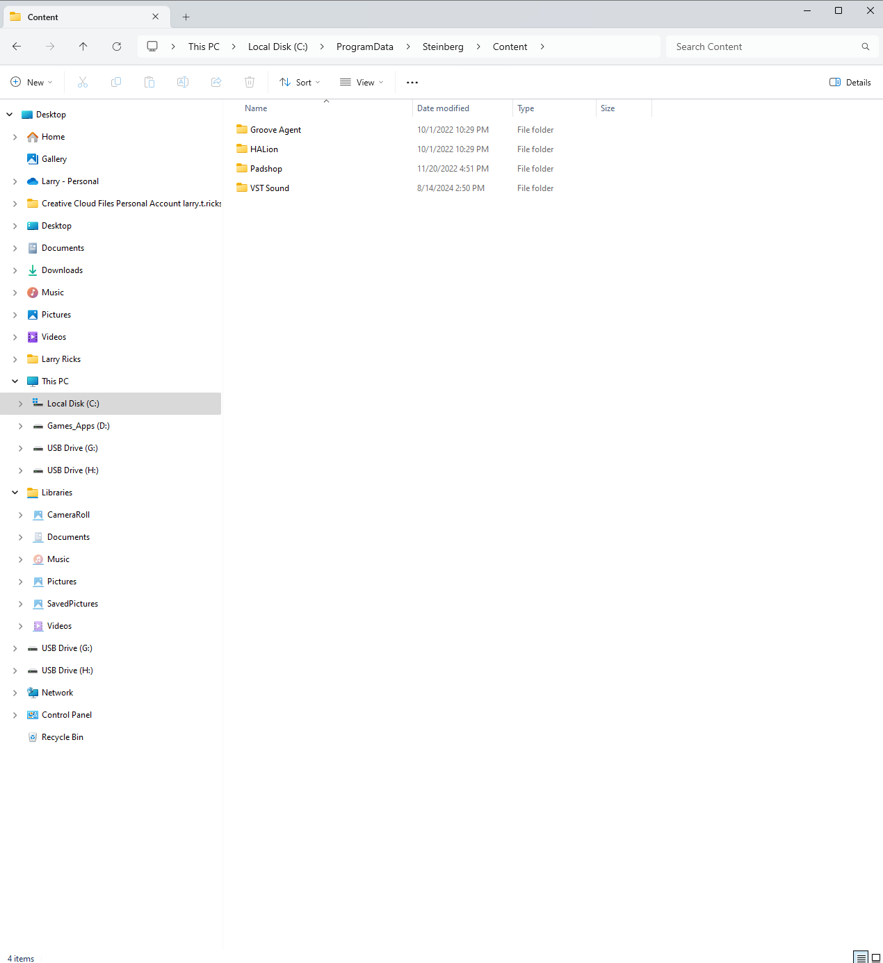Go back with the left arrow
This screenshot has width=883, height=963.
(x=17, y=47)
